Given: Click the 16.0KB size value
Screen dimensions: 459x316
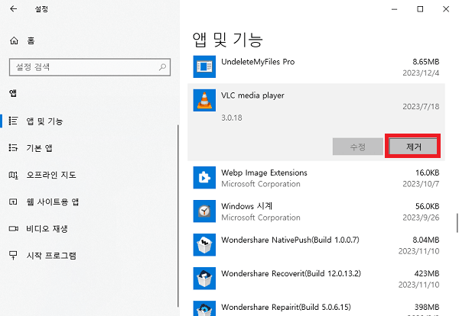Looking at the screenshot, I should coord(428,173).
